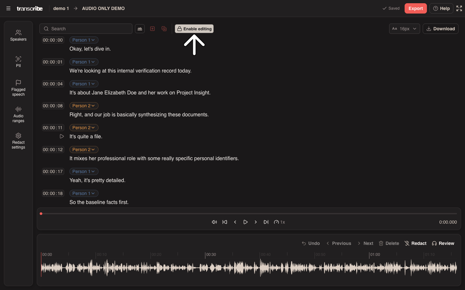465x290 pixels.
Task: Click the transcribe logo
Action: tap(30, 8)
